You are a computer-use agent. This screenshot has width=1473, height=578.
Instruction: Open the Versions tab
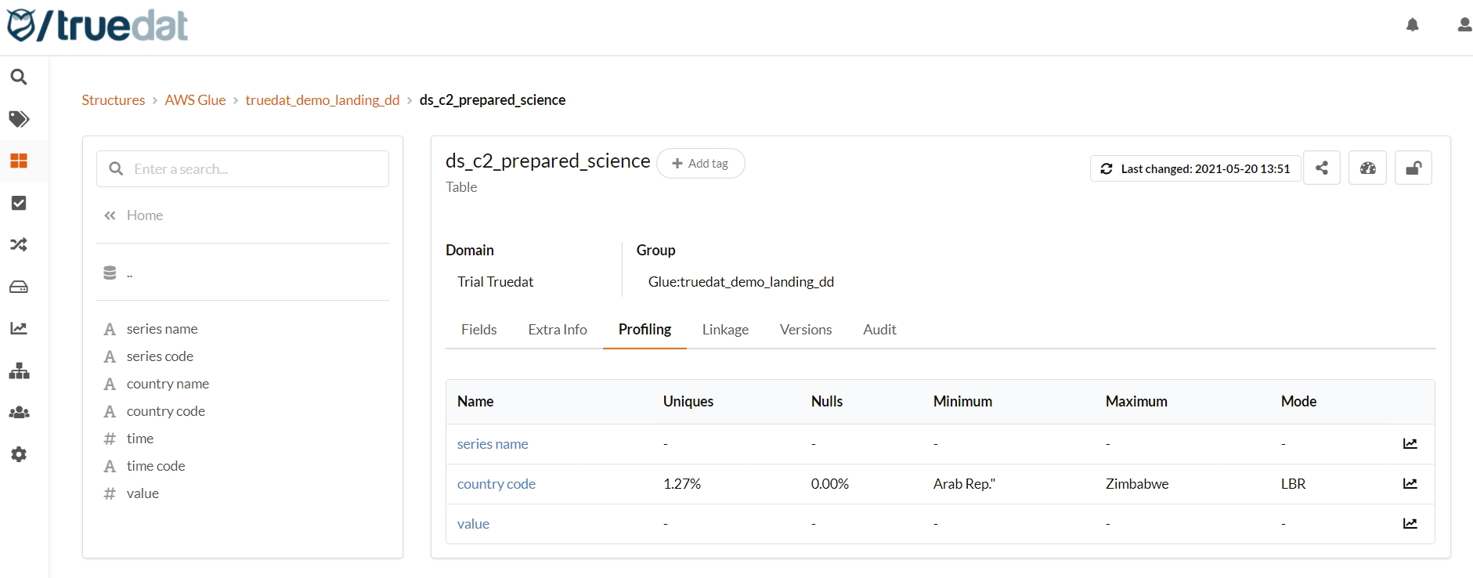point(805,330)
